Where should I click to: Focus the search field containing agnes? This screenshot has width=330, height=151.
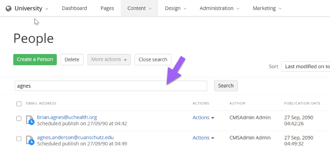[111, 86]
